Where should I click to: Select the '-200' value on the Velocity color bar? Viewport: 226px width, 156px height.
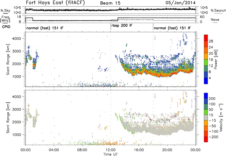214,137
